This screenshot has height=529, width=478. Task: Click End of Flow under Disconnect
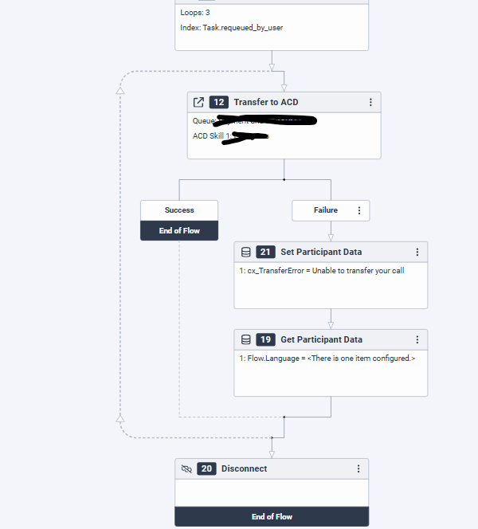272,516
